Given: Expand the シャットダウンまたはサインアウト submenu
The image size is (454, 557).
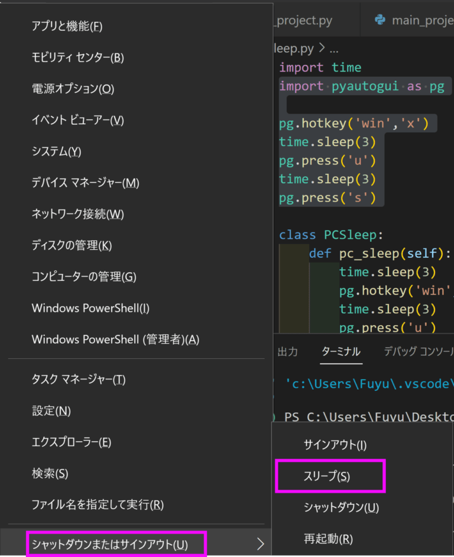Looking at the screenshot, I should pos(116,543).
